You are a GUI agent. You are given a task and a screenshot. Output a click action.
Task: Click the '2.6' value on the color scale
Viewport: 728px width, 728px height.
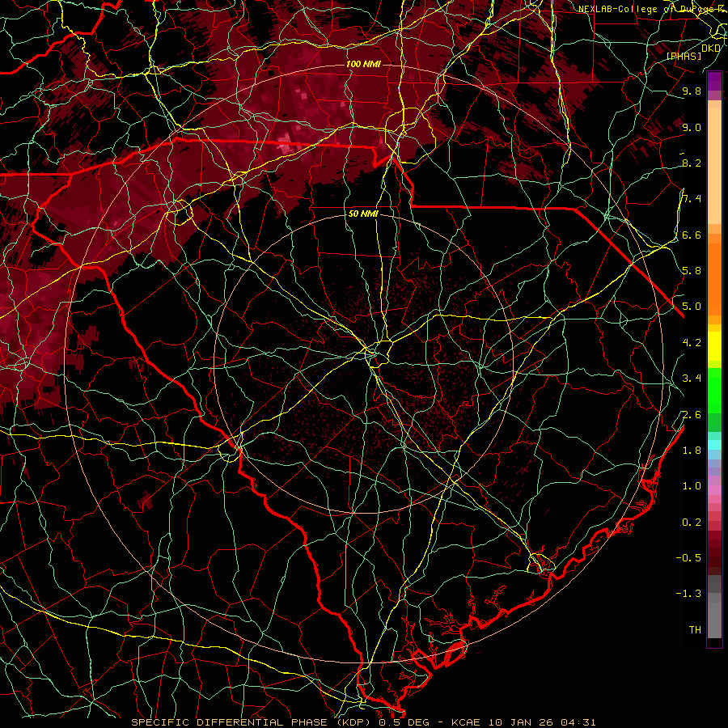[692, 415]
